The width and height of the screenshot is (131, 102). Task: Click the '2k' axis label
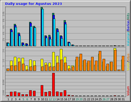[3, 40]
